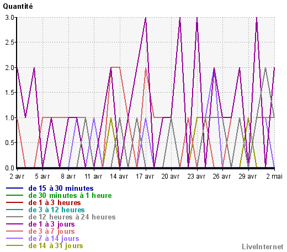The width and height of the screenshot is (287, 252).
Task: Click the 3.0 y-axis value label
Action: [x=10, y=18]
